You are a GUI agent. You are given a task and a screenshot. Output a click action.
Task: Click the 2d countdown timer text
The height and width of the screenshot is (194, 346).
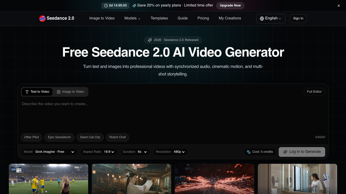118,5
